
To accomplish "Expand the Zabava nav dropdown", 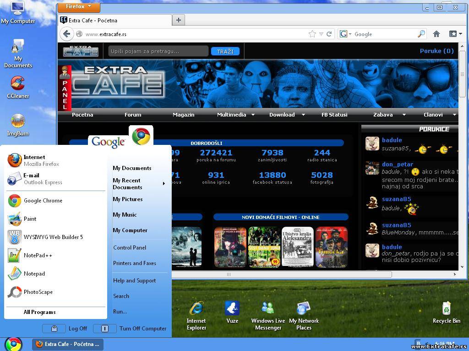I will pos(404,115).
